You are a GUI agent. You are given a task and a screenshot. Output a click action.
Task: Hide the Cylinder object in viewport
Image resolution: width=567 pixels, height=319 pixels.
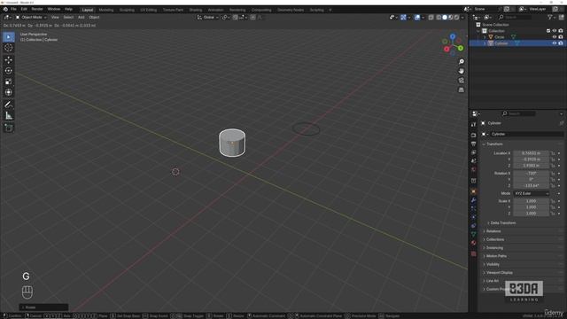point(555,43)
